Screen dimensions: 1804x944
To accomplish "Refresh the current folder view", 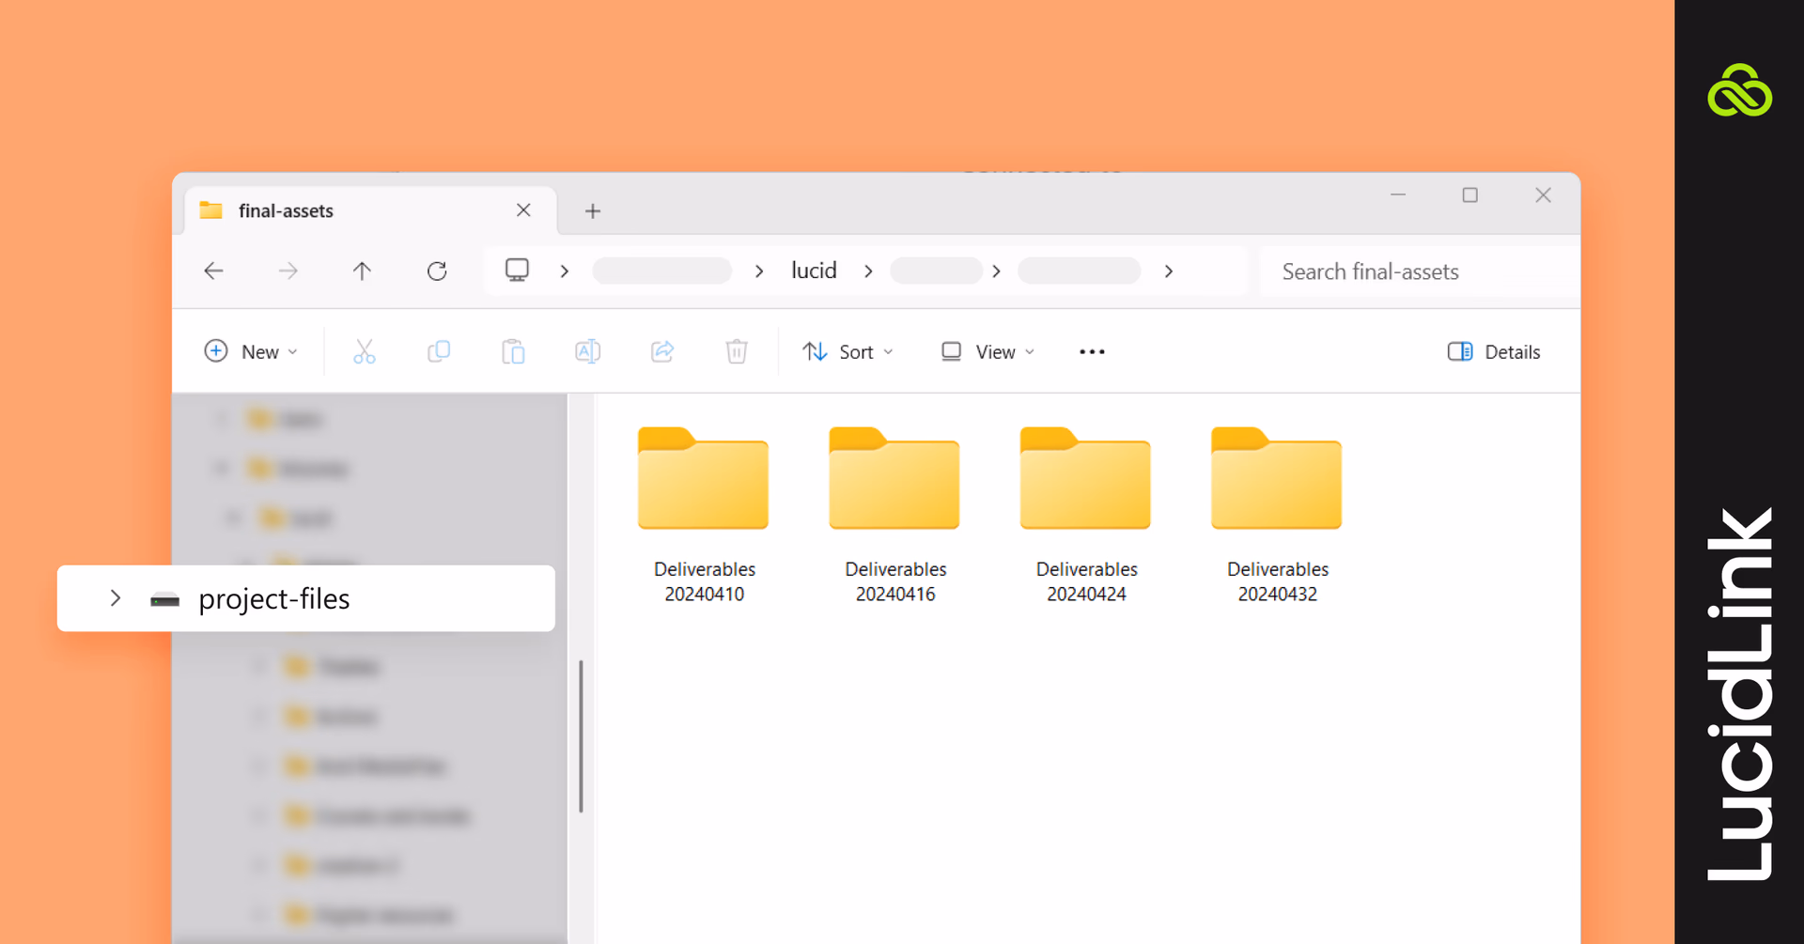I will pyautogui.click(x=437, y=271).
